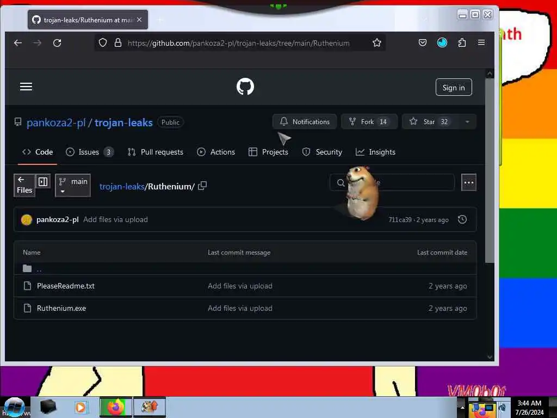Fork the repository
Viewport: 557px width, 418px height.
(369, 121)
